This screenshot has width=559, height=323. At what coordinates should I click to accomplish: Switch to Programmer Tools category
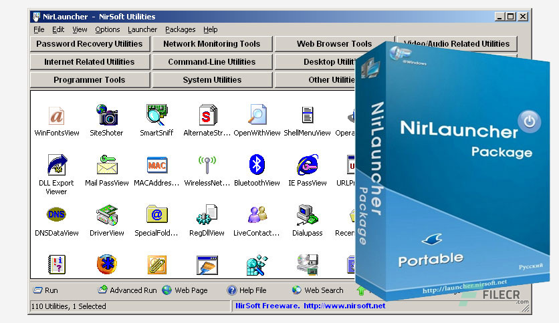(90, 80)
